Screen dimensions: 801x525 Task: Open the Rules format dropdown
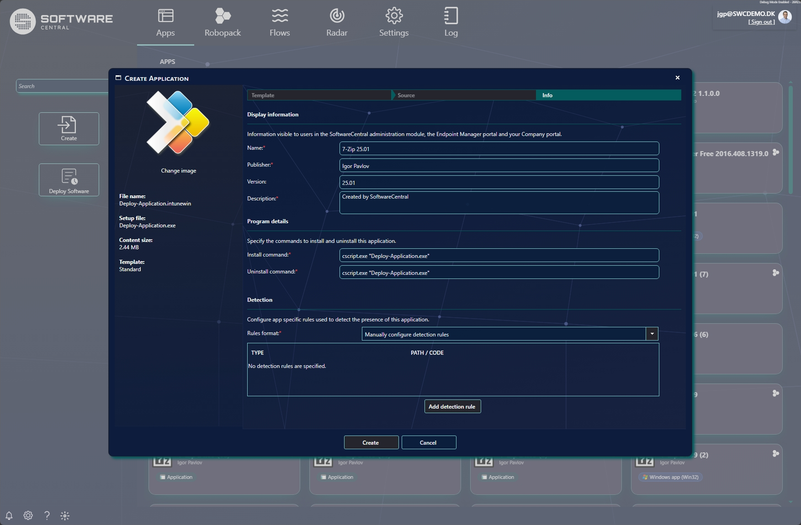[652, 334]
